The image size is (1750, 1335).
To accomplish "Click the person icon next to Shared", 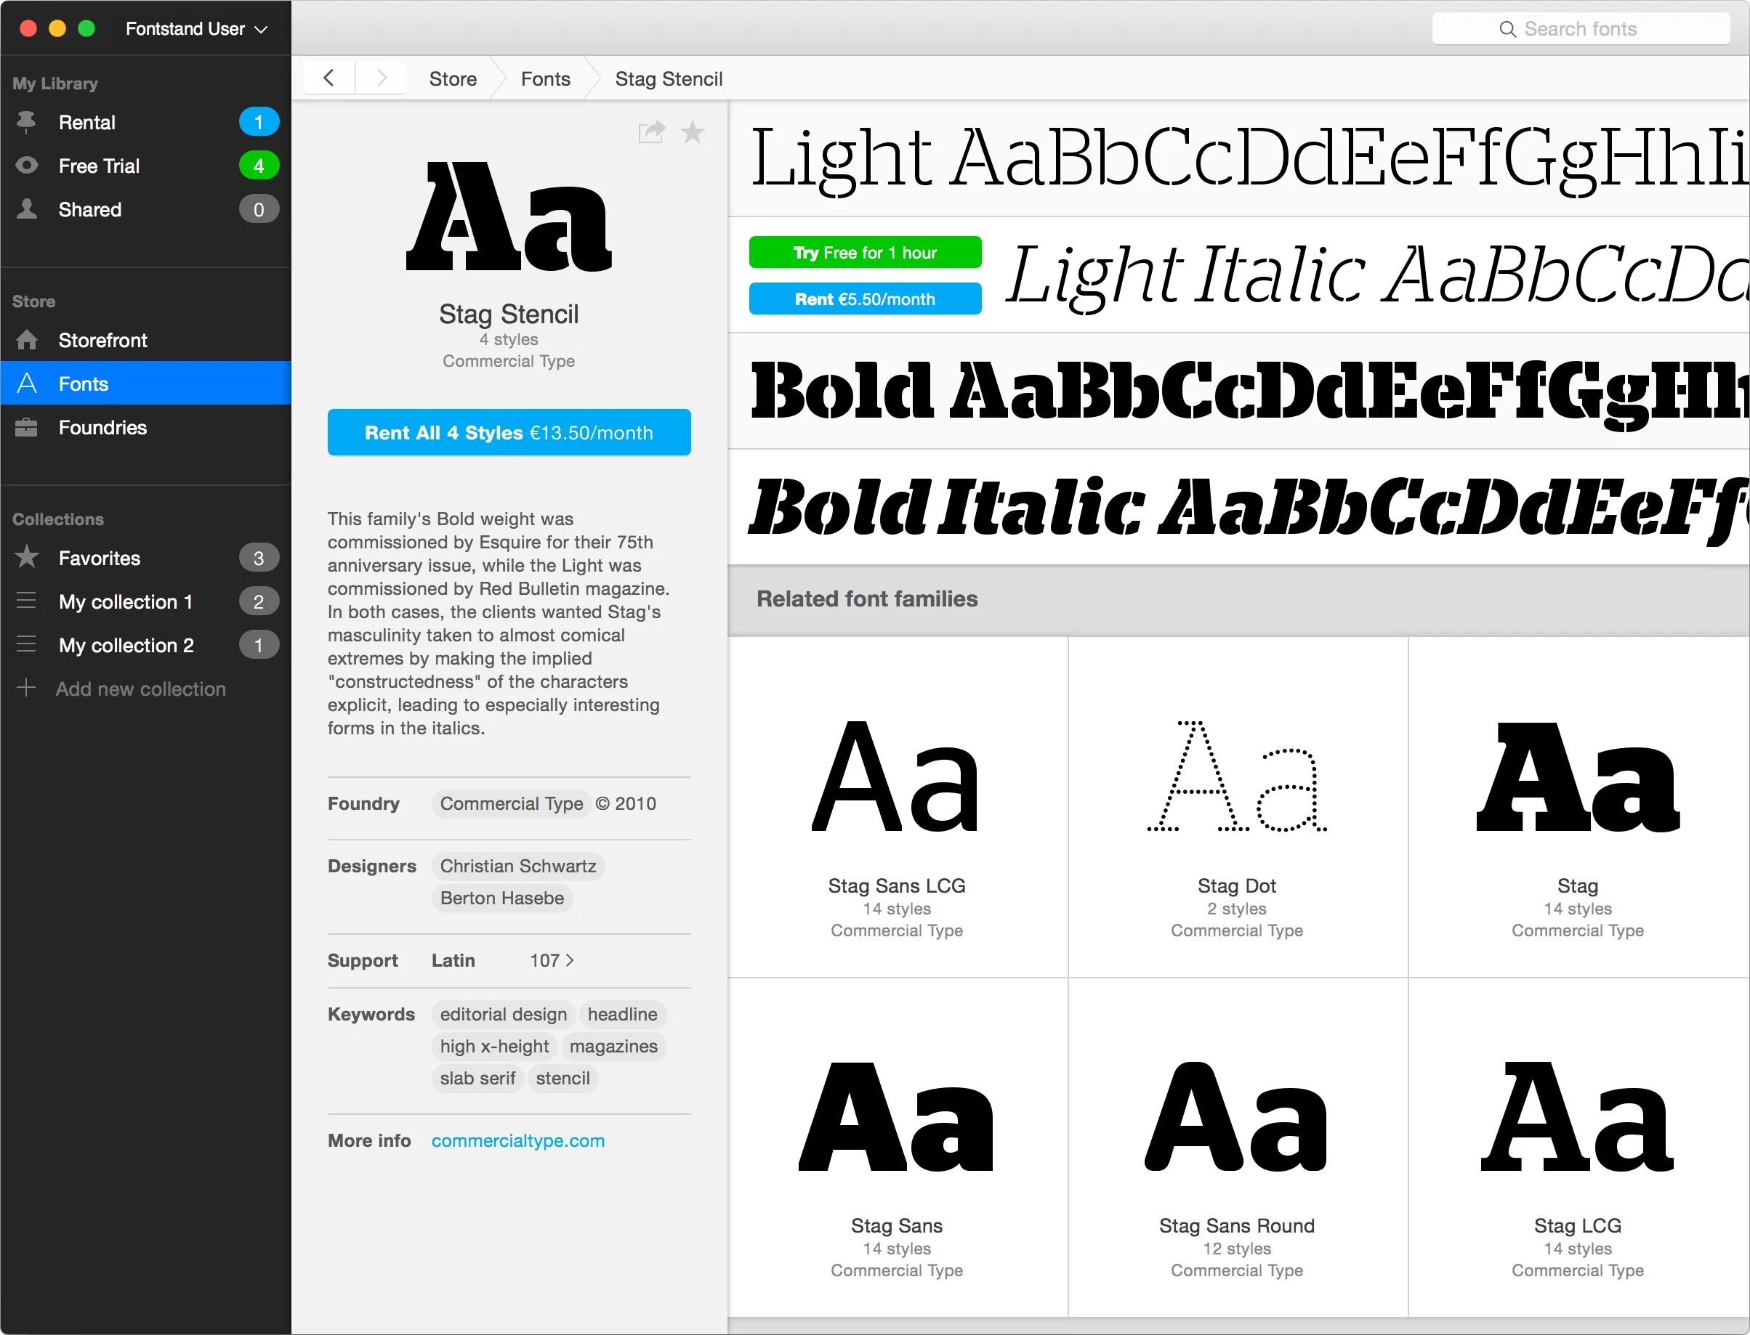I will tap(26, 209).
